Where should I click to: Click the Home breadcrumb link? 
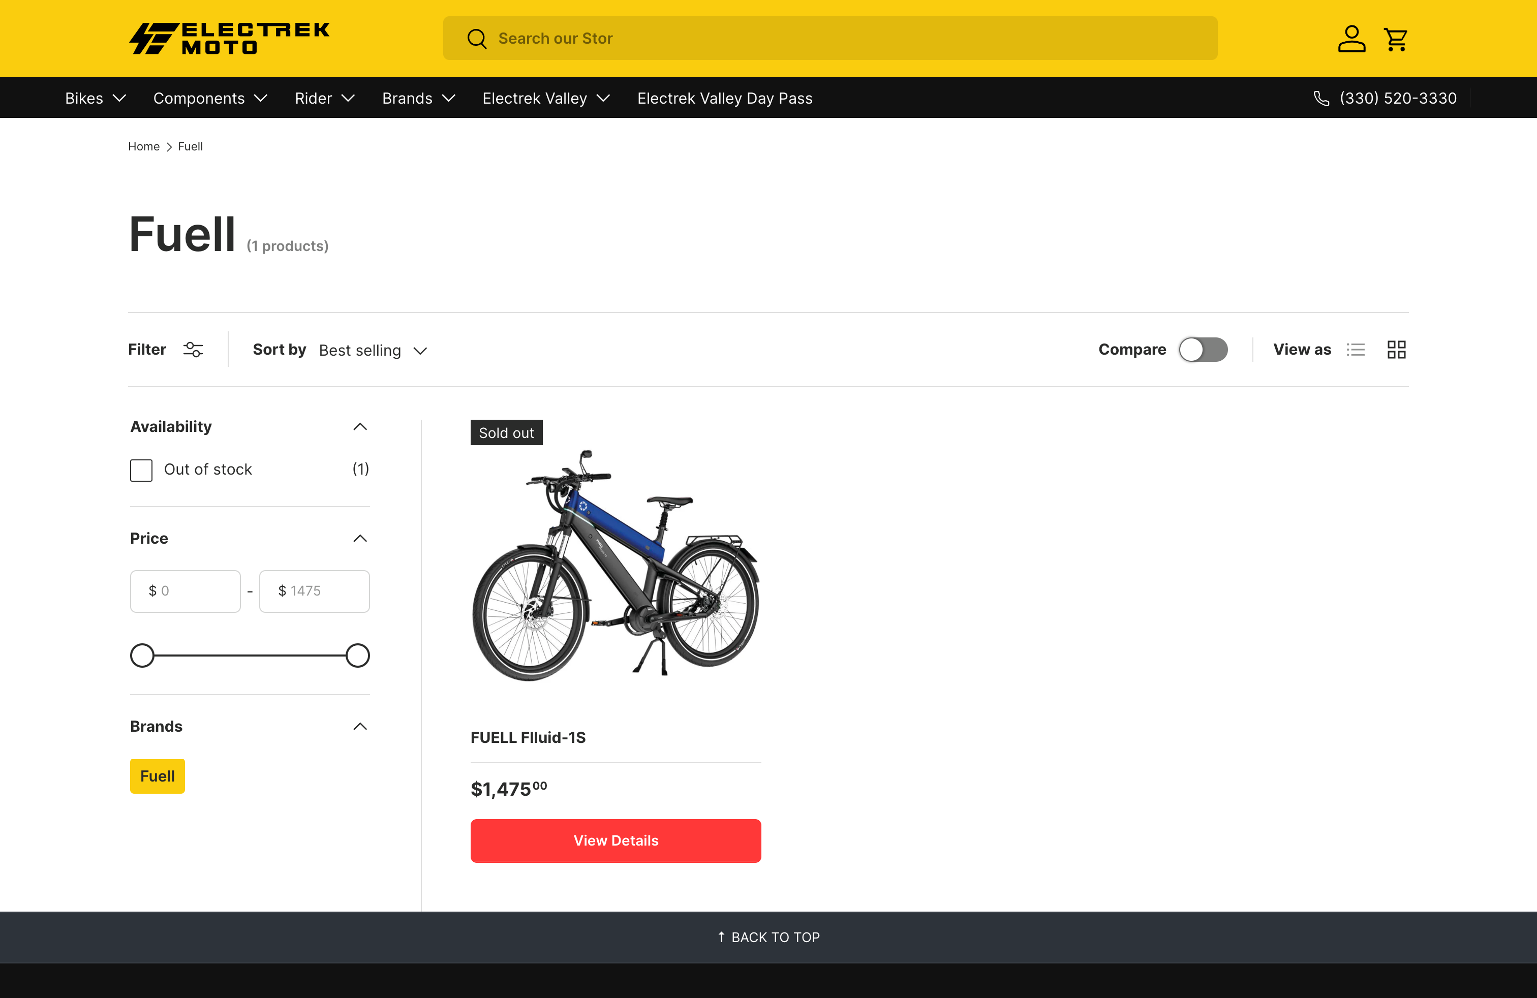coord(143,146)
